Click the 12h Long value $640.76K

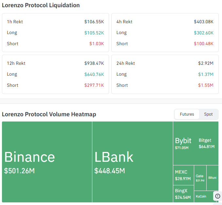(x=94, y=74)
